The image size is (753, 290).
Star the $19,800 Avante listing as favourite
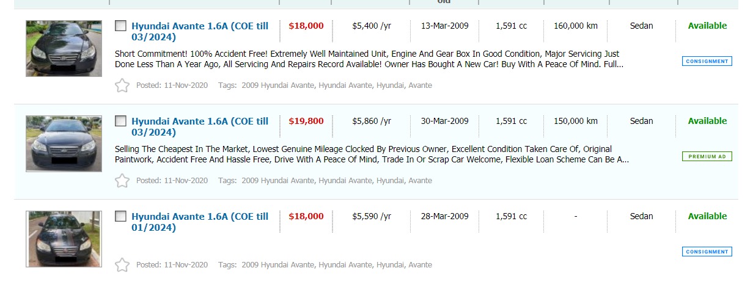(122, 181)
